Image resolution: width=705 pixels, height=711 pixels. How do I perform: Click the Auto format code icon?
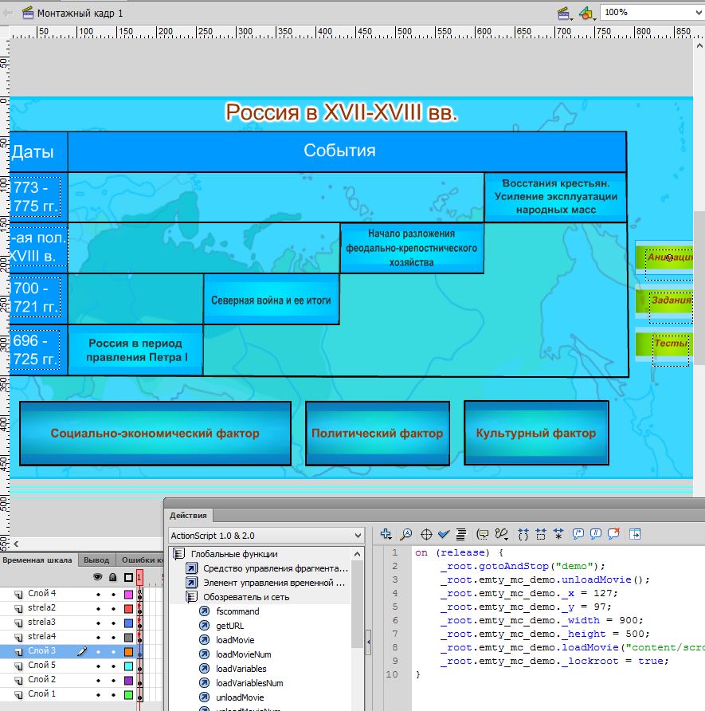[x=460, y=534]
